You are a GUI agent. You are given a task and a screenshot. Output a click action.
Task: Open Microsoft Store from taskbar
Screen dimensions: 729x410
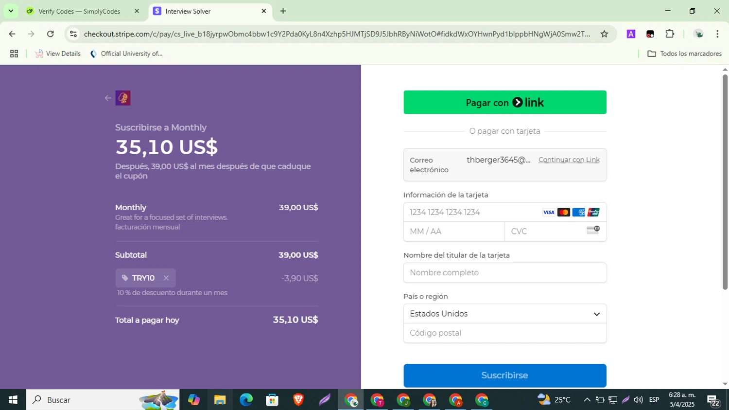(272, 400)
